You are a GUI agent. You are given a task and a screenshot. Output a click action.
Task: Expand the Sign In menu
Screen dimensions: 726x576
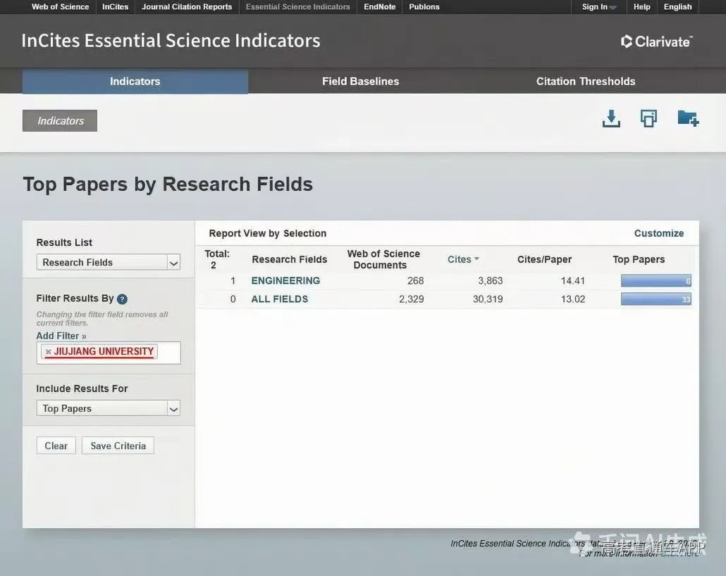[x=599, y=7]
